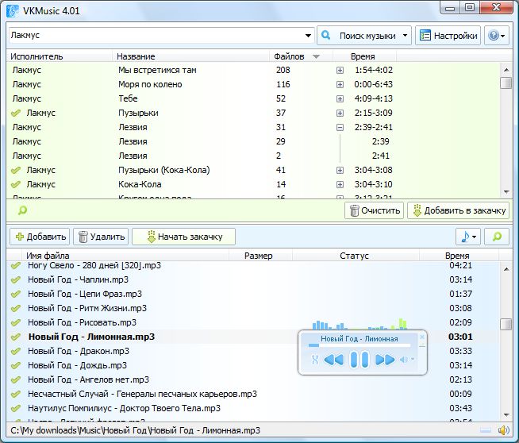Click the Добавить в закачку button
This screenshot has width=519, height=443.
coord(459,210)
